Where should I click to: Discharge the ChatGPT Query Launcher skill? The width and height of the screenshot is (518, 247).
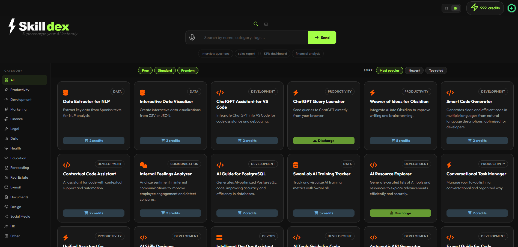tap(323, 141)
